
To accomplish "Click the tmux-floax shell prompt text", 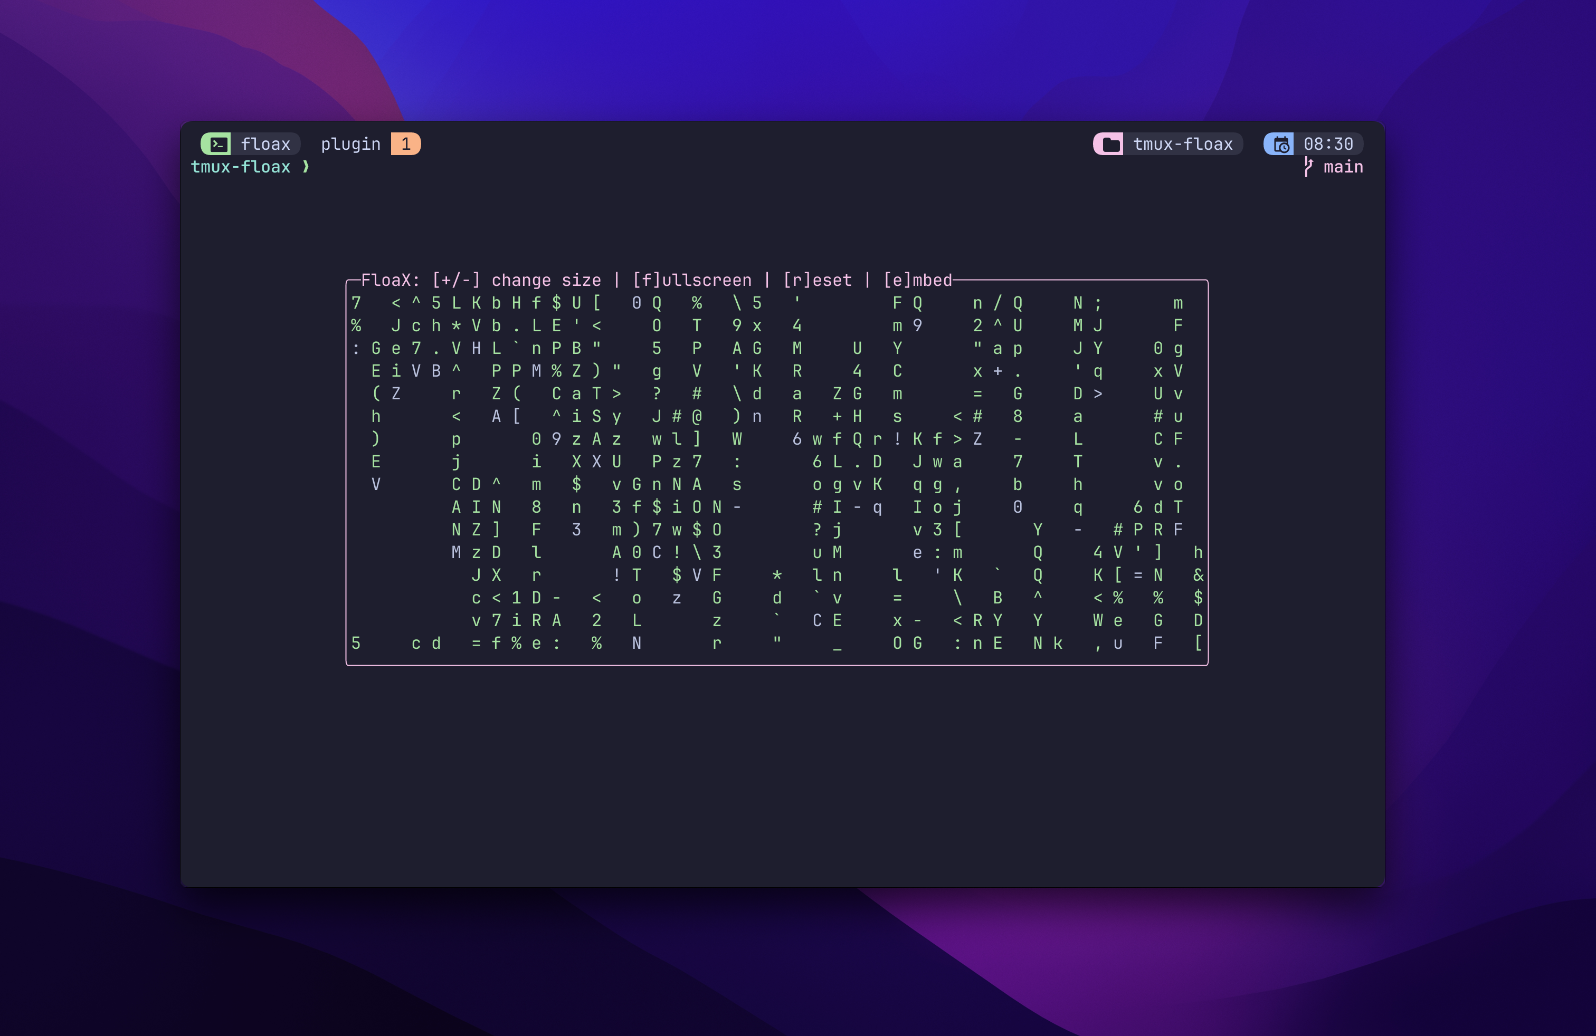I will [x=240, y=167].
